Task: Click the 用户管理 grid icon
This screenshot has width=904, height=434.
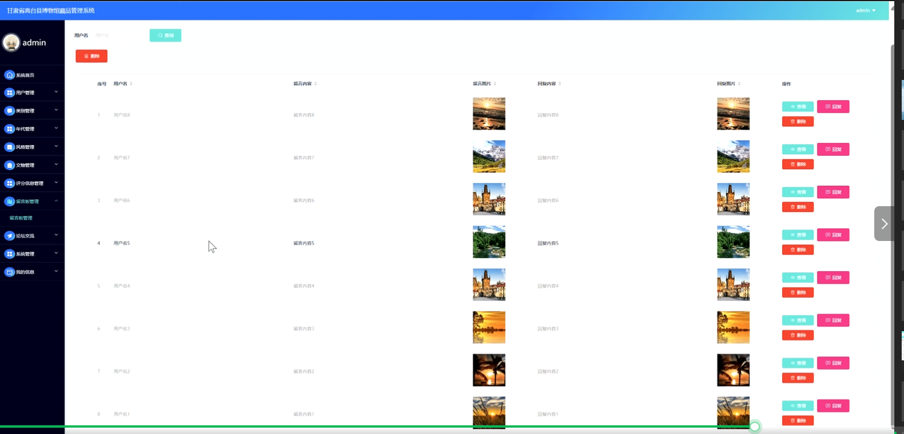Action: 10,93
